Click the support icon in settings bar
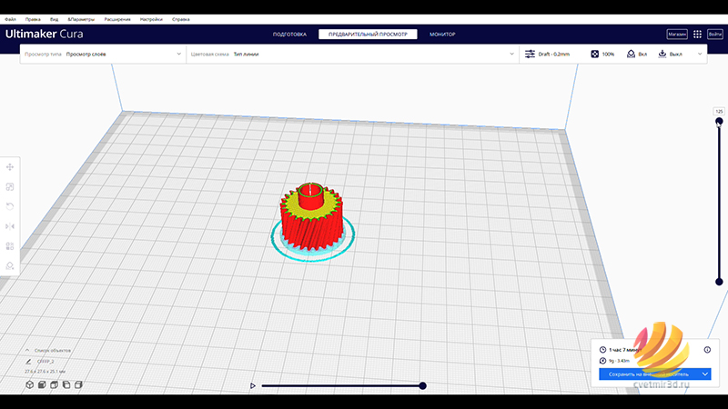 631,55
